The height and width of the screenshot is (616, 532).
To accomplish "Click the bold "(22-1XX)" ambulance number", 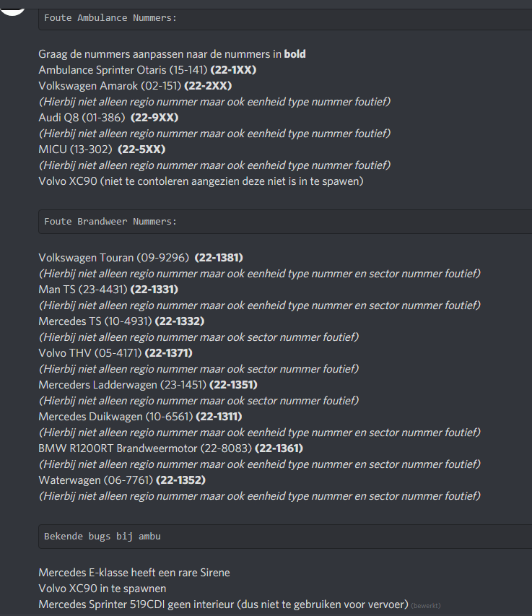I will [x=233, y=70].
